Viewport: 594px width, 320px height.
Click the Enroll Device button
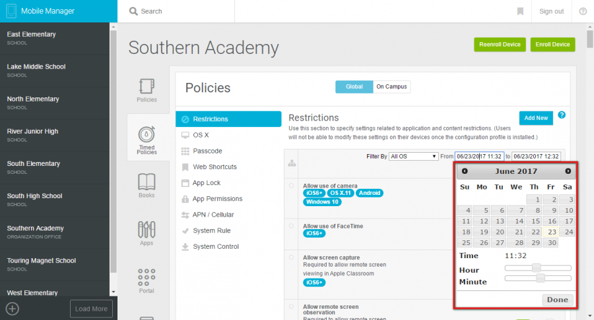pyautogui.click(x=552, y=45)
